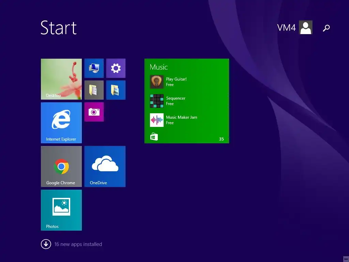The image size is (349, 262).
Task: Click the Start heading text
Action: pyautogui.click(x=59, y=28)
